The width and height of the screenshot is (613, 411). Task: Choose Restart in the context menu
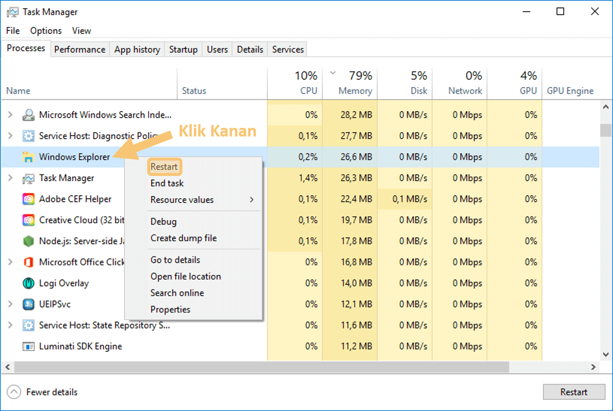click(164, 167)
